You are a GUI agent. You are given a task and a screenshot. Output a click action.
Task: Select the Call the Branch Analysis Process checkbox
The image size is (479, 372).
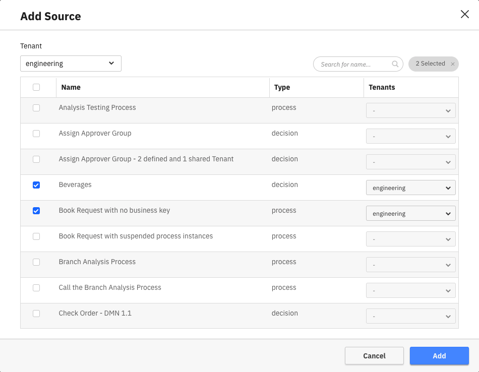click(36, 288)
